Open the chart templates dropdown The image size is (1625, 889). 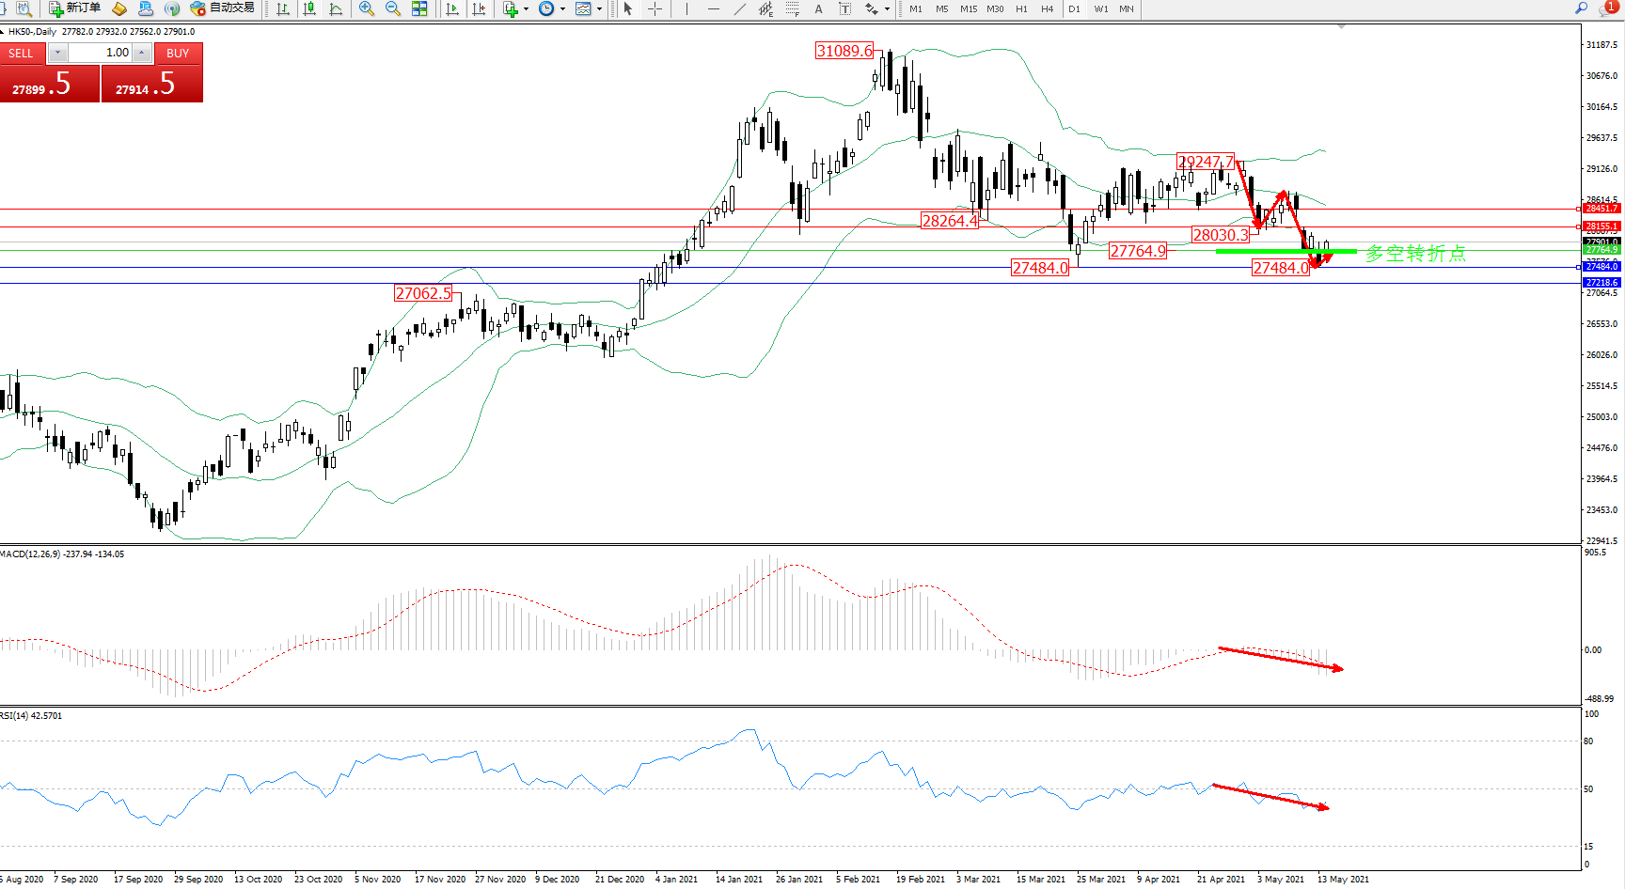pyautogui.click(x=599, y=8)
